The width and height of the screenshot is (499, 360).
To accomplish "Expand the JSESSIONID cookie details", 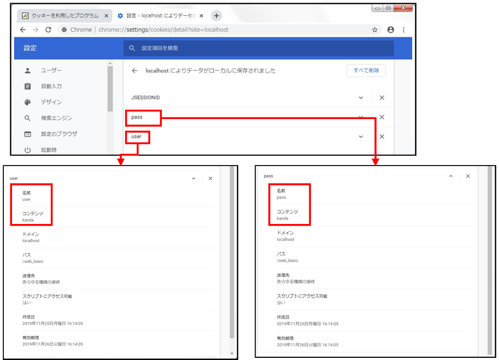I will [361, 98].
